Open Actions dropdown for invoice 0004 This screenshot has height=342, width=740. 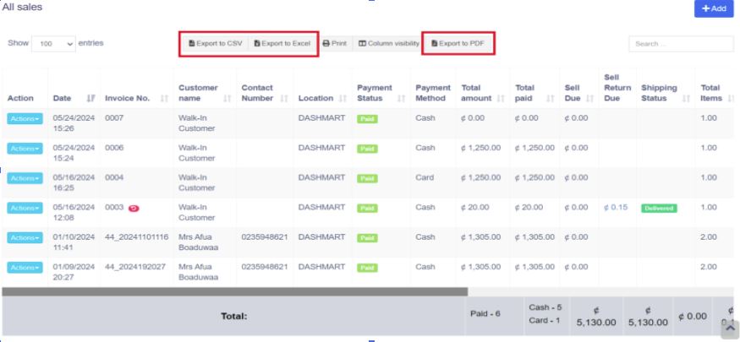point(25,178)
